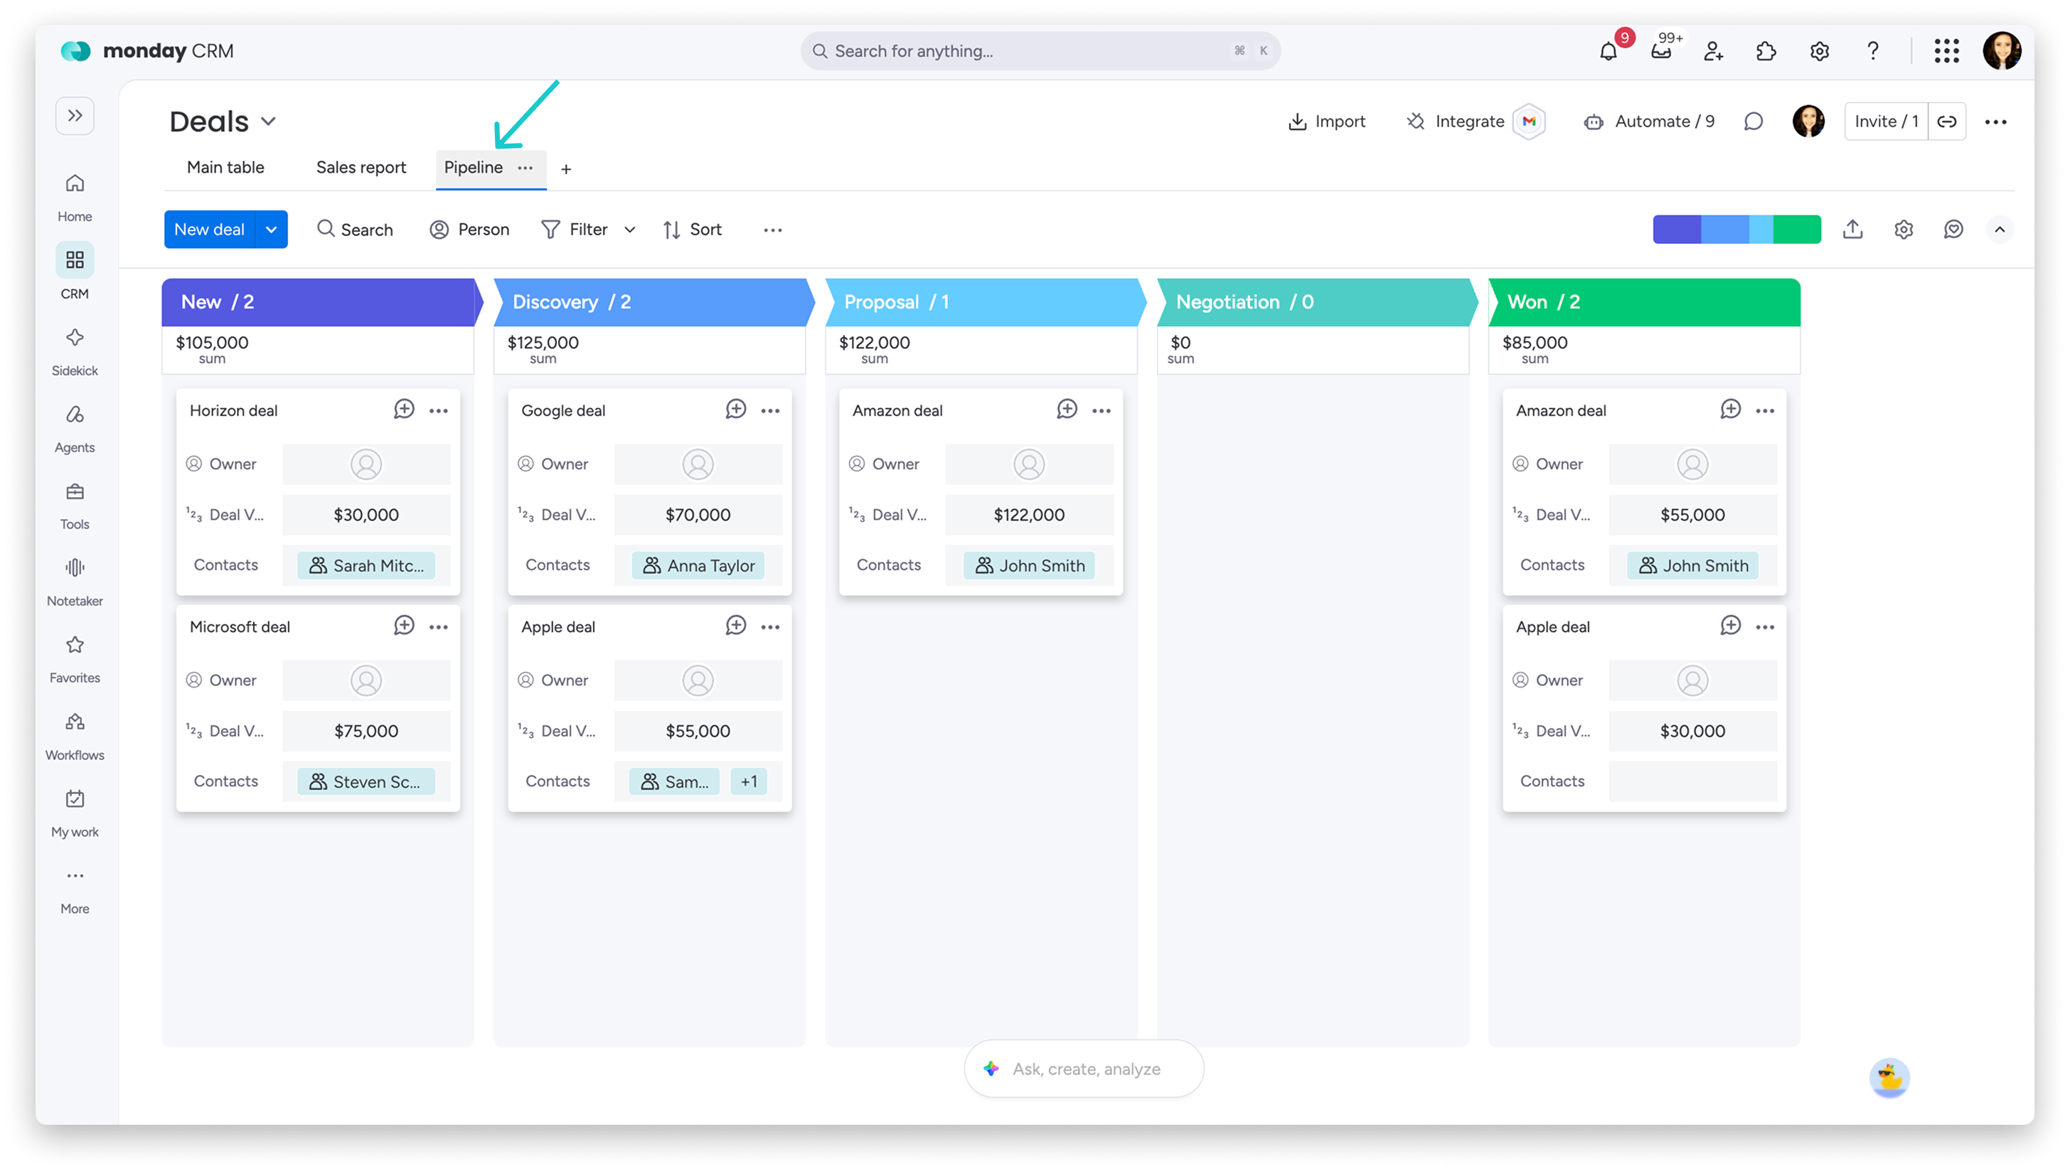Open the Pipeline tab options menu
2070x1171 pixels.
pos(525,167)
